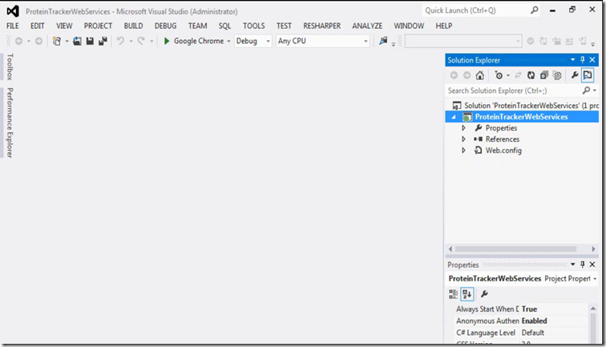Open the BUILD menu
Screen dimensions: 606x347
pos(133,26)
